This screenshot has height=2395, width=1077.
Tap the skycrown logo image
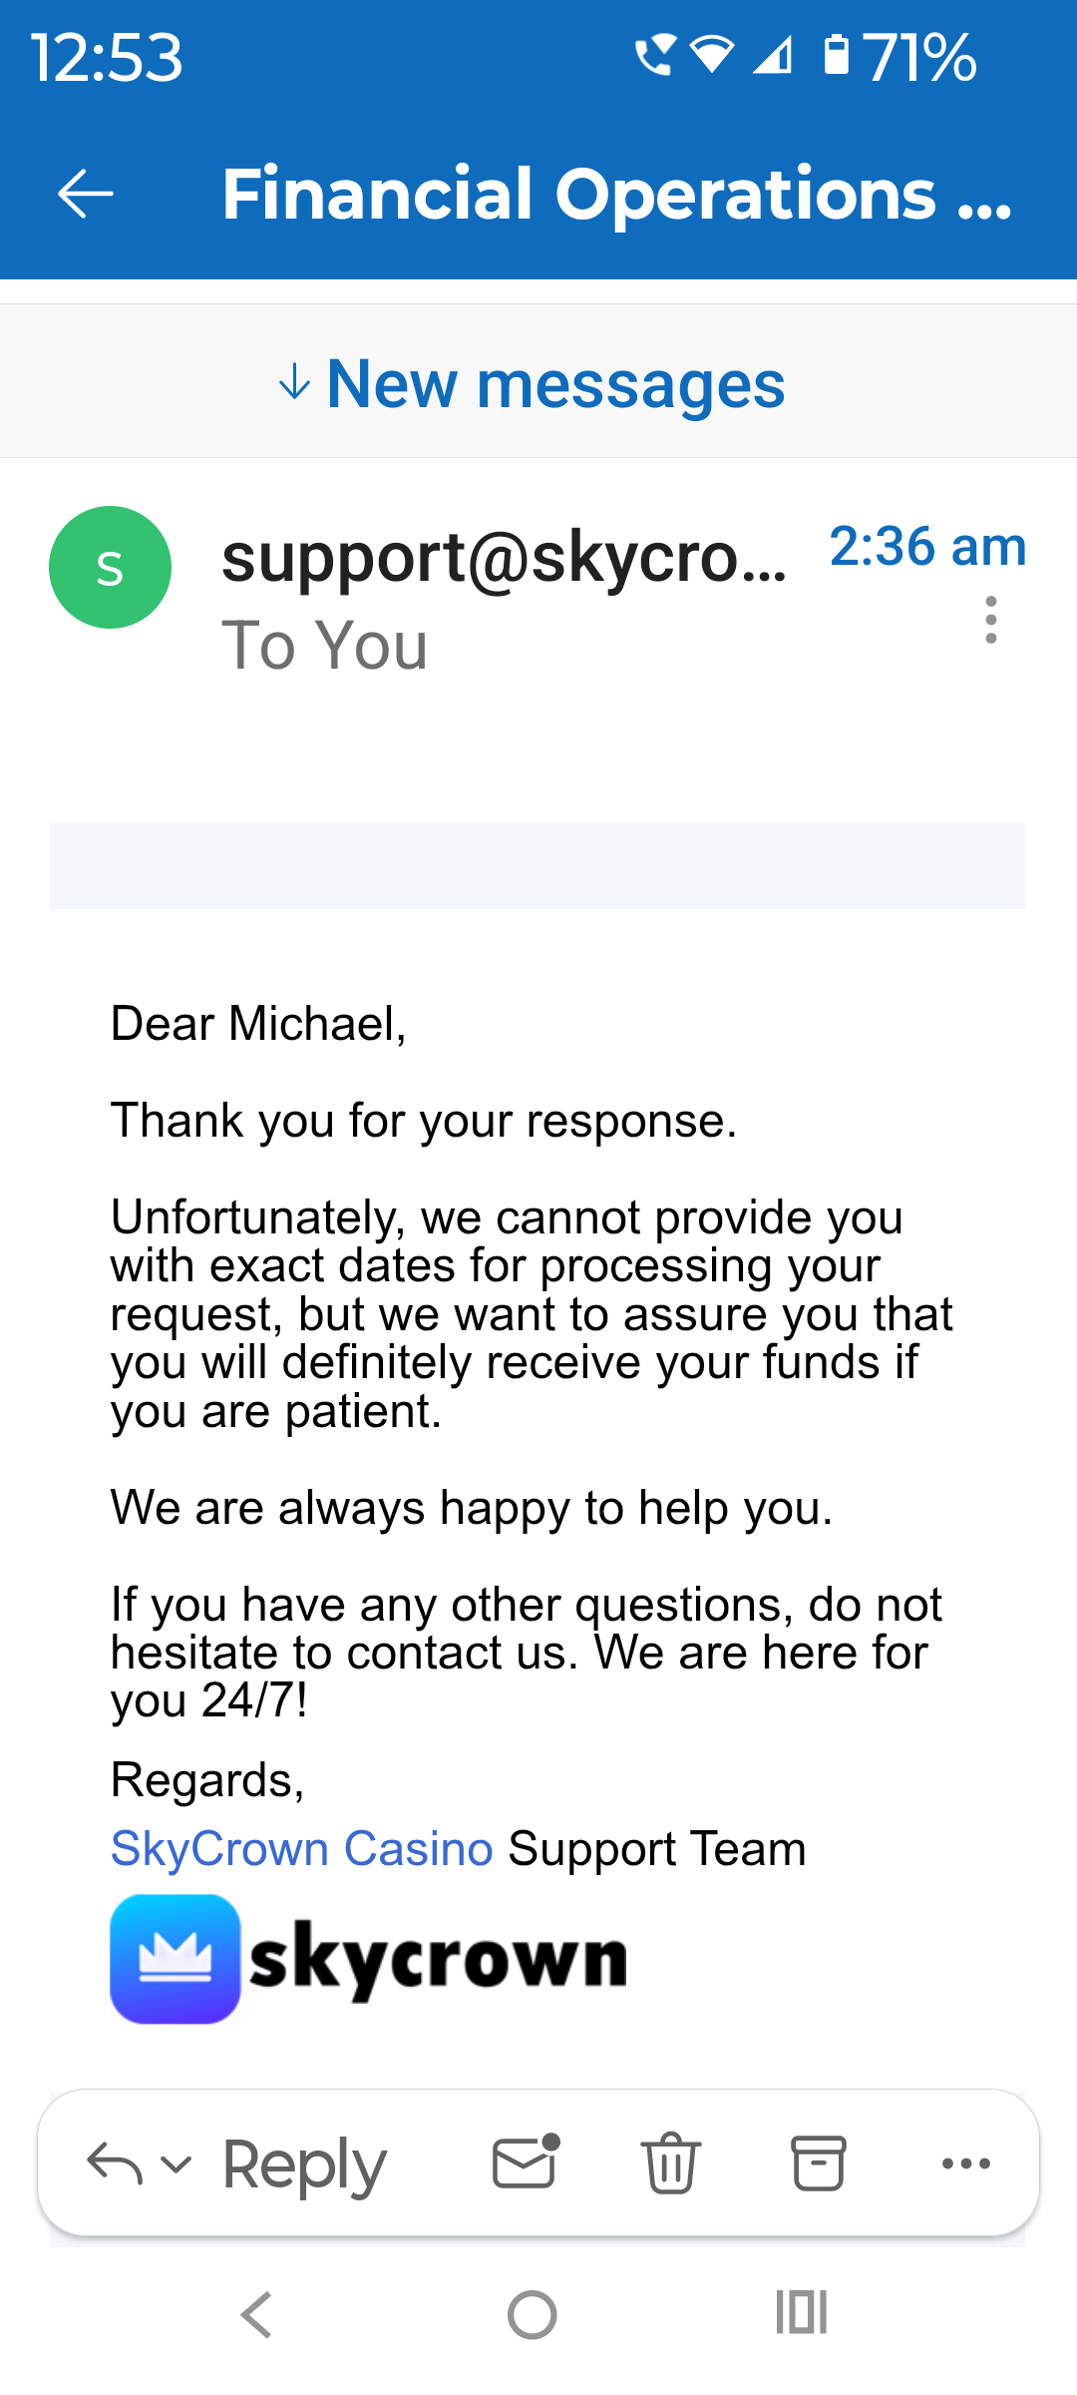point(369,1959)
